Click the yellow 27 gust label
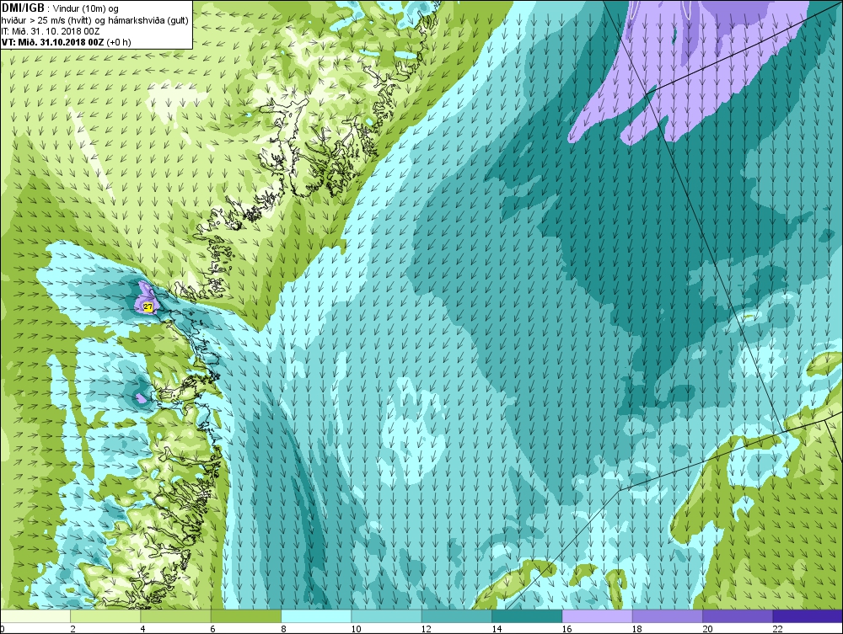This screenshot has height=634, width=843. pos(148,306)
